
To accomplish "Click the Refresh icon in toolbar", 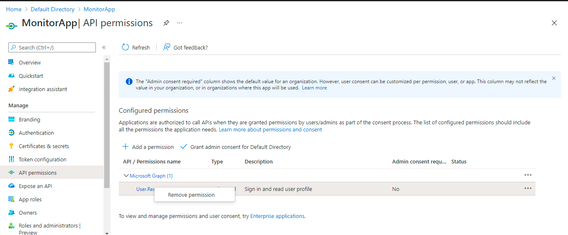I will point(125,47).
